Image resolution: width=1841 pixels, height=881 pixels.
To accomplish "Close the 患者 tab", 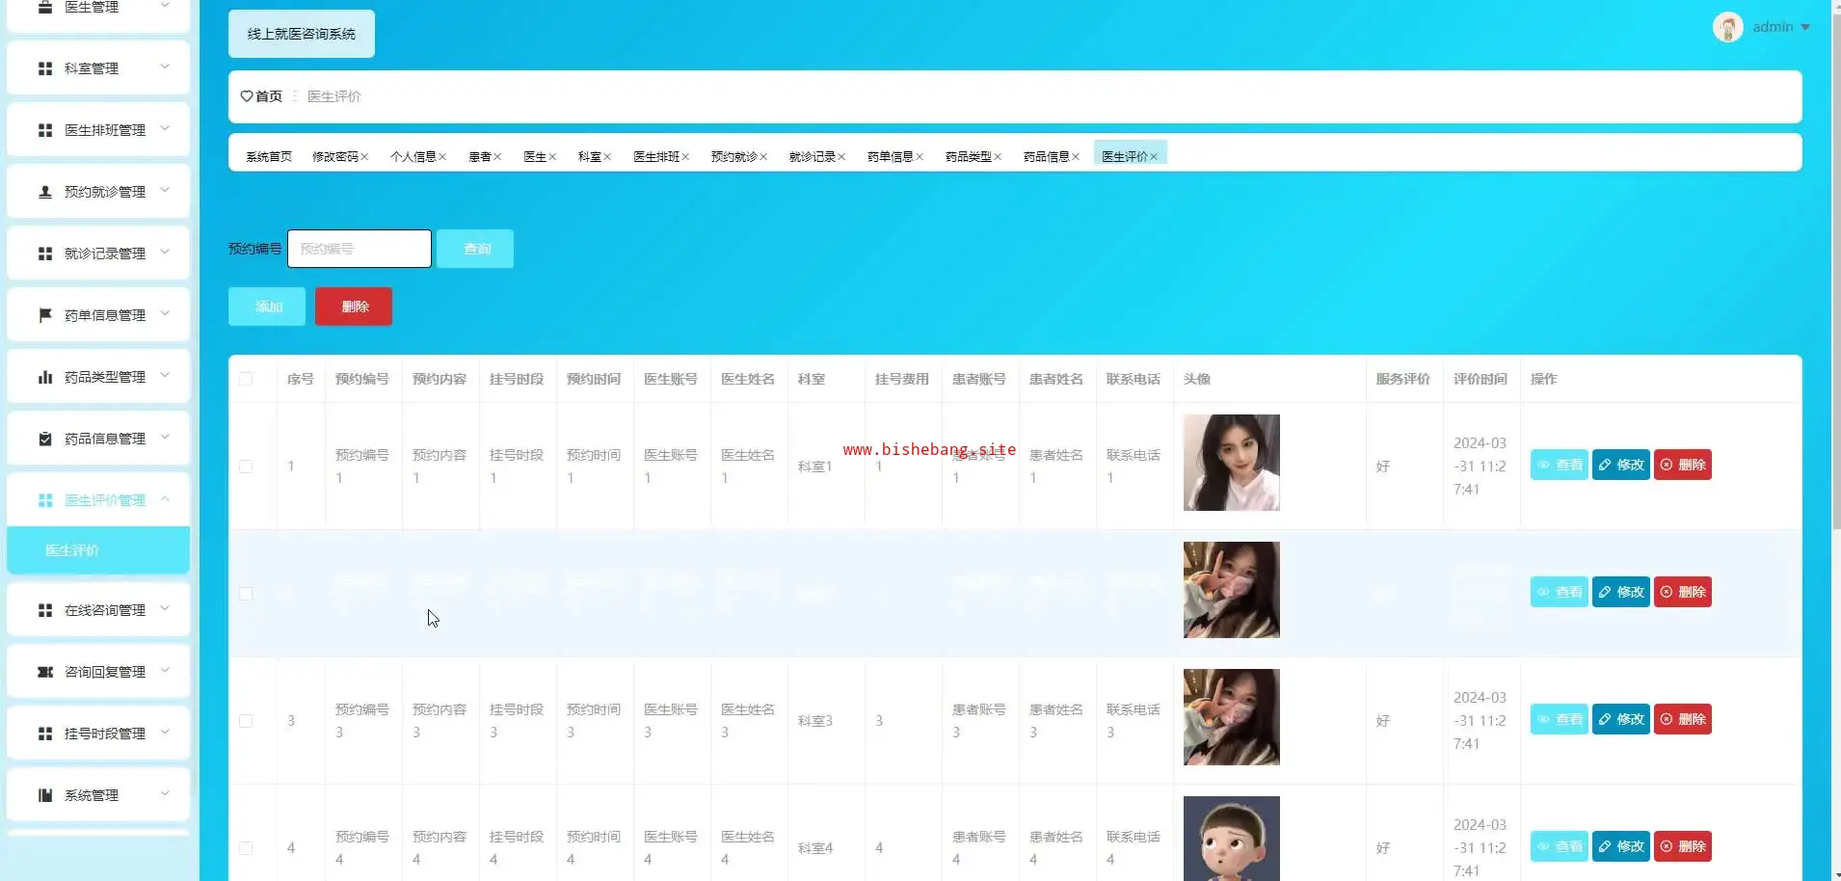I will (x=497, y=157).
